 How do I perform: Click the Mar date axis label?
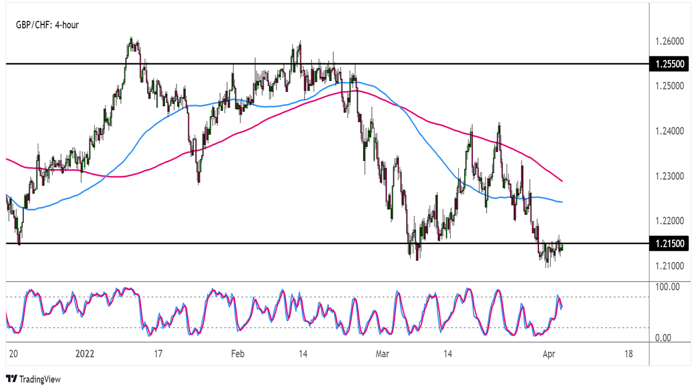[x=382, y=354]
